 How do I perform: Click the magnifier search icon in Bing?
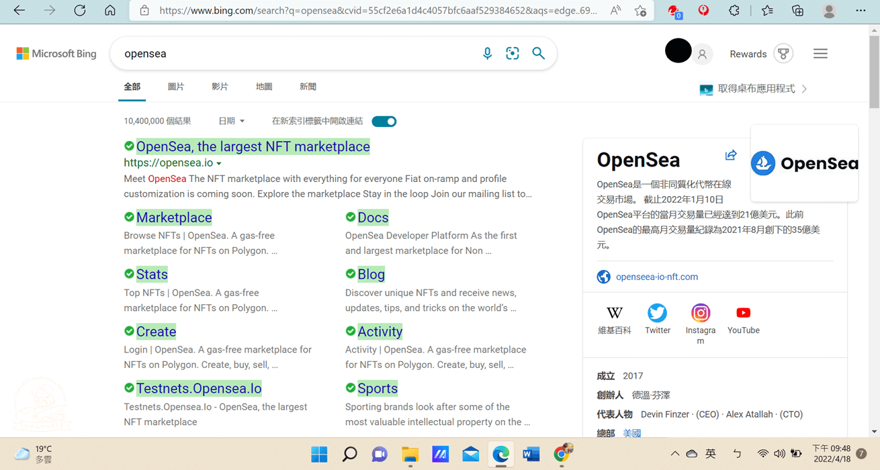coord(538,54)
